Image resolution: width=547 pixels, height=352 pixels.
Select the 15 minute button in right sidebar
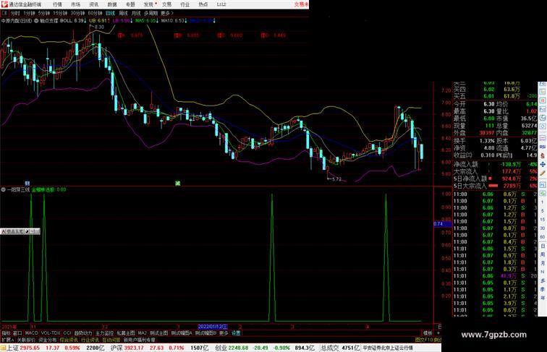tap(543, 220)
